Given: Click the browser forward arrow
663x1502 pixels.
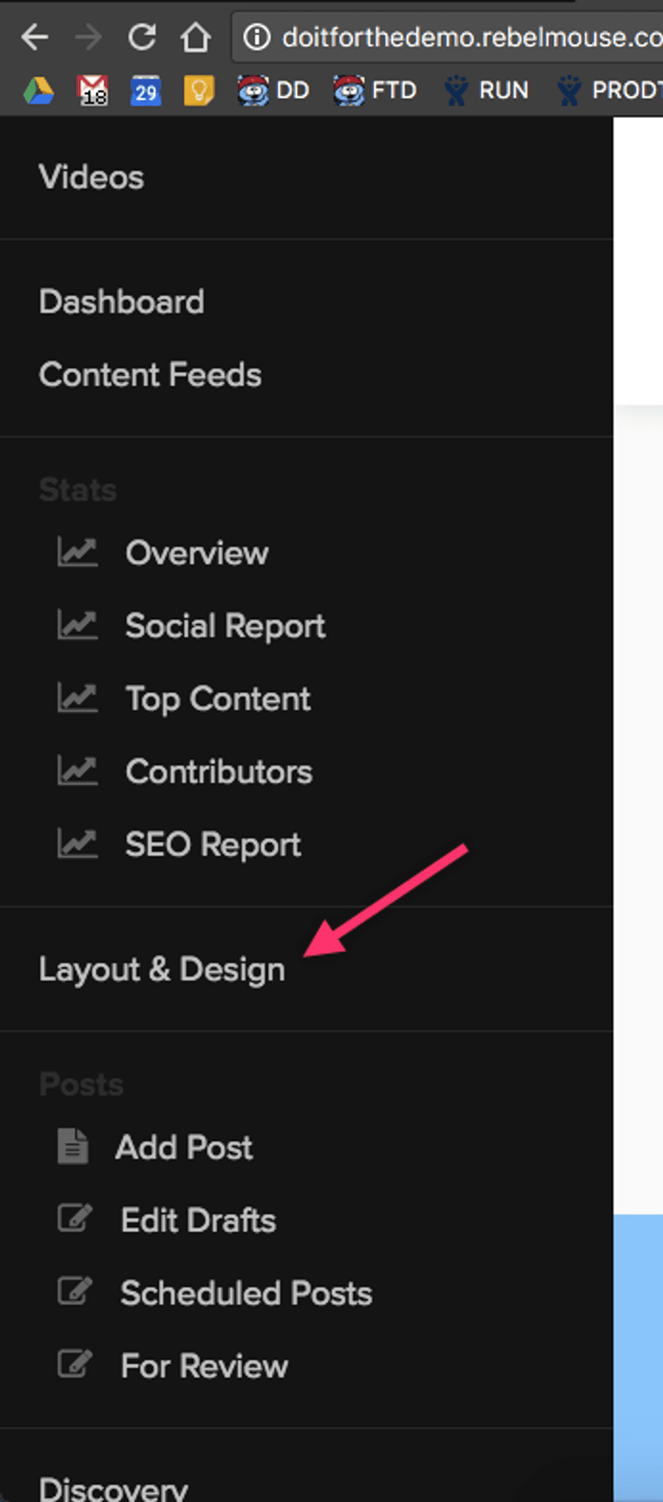Looking at the screenshot, I should click(88, 37).
